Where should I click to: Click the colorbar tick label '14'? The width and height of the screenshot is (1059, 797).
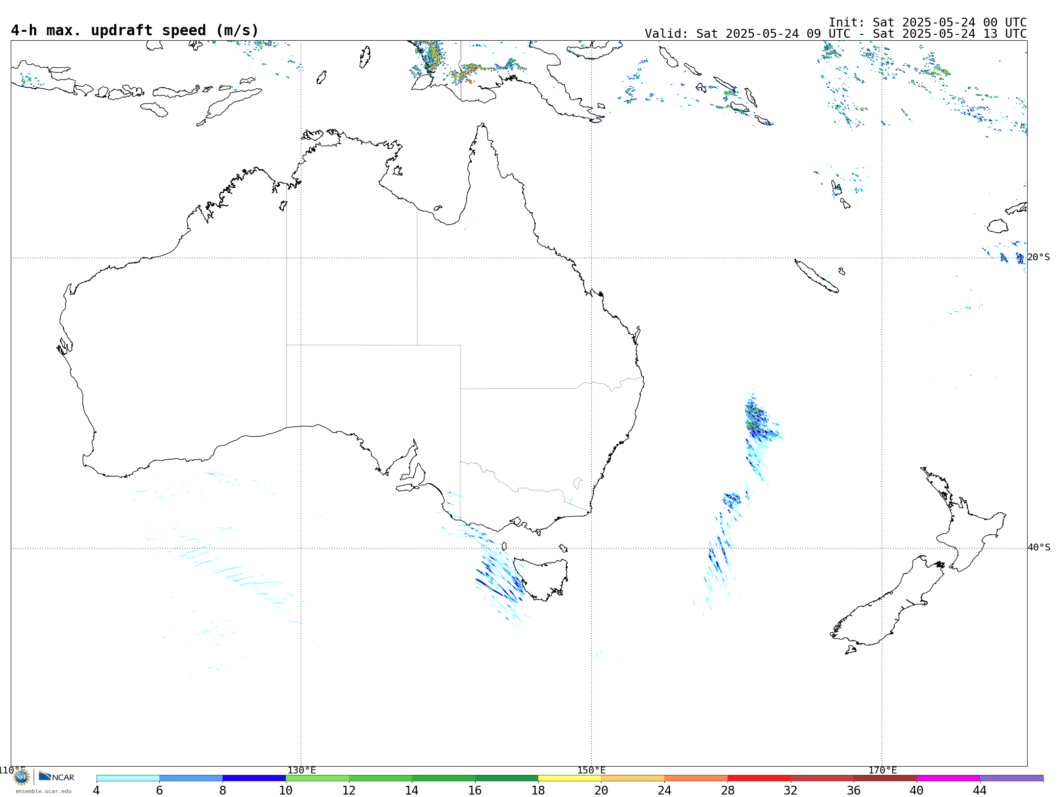(412, 790)
